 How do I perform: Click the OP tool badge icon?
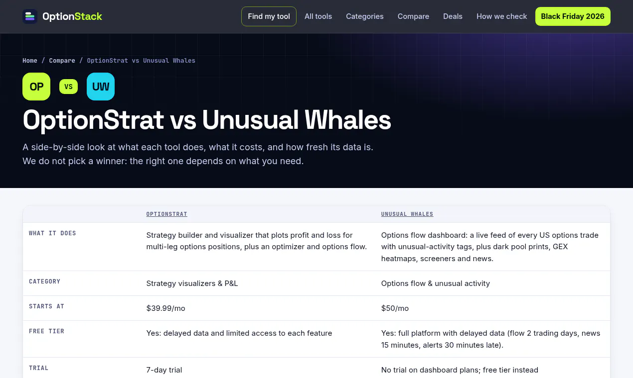coord(36,87)
